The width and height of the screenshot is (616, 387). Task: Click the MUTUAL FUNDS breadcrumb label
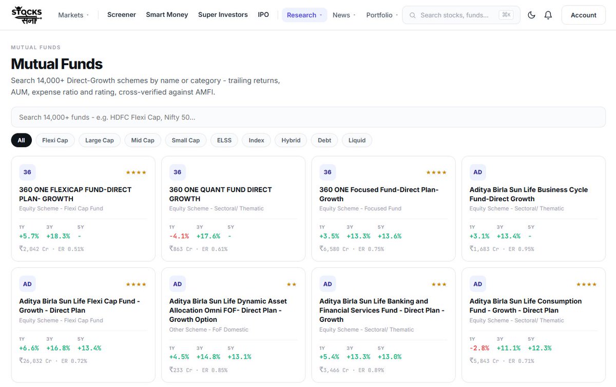click(36, 47)
